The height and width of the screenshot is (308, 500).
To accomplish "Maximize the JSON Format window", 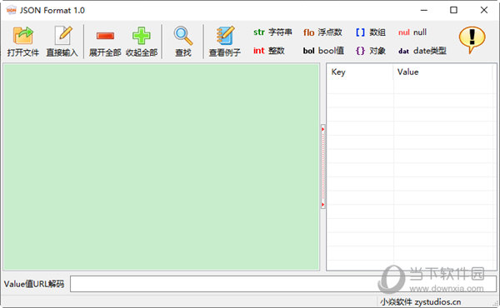I will [453, 10].
